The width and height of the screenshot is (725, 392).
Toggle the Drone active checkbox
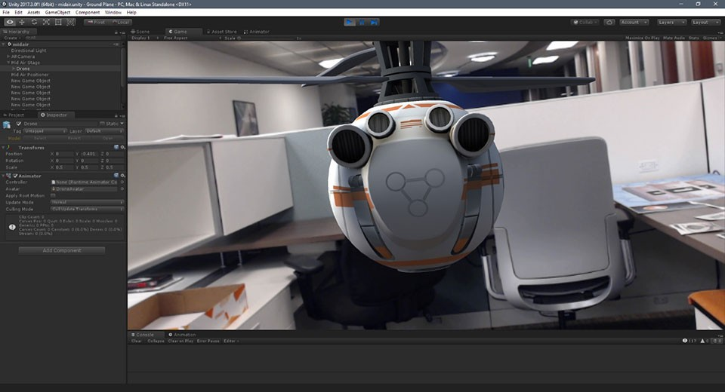(x=19, y=124)
